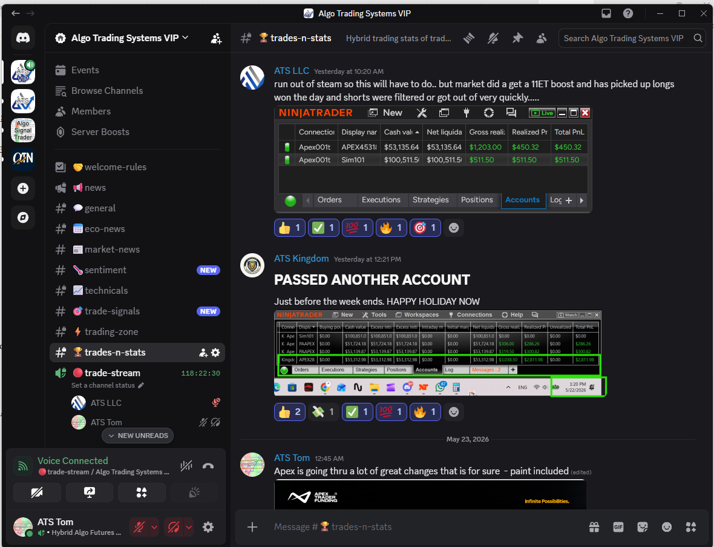Go to the eco-news channel
This screenshot has width=714, height=547.
click(137, 229)
